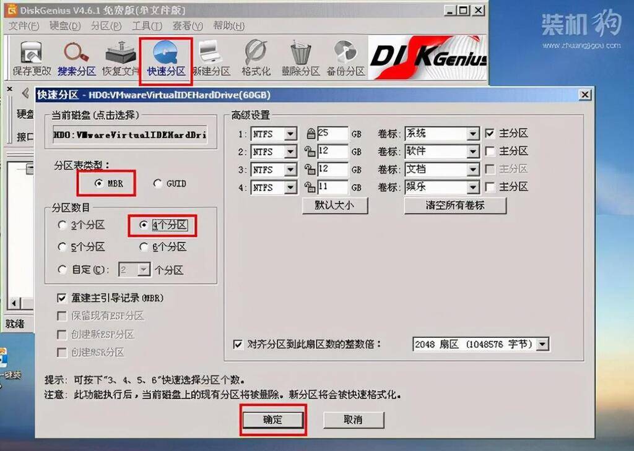634x451 pixels.
Task: Open the 分区(P) menu
Action: tap(106, 26)
